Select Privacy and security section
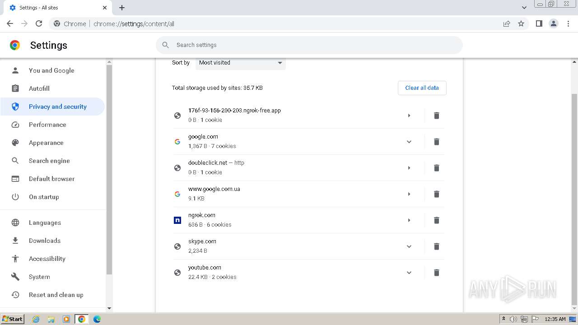578x325 pixels. tap(52, 107)
